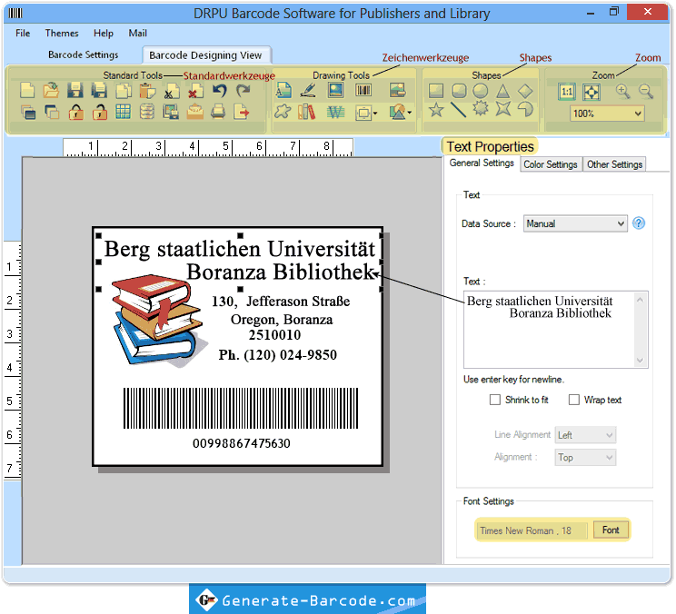The height and width of the screenshot is (614, 676).
Task: Open the Mail menu
Action: point(137,34)
